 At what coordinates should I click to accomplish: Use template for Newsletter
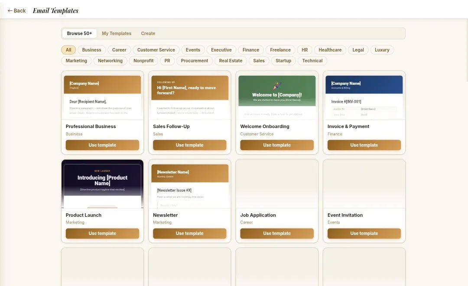click(x=189, y=233)
